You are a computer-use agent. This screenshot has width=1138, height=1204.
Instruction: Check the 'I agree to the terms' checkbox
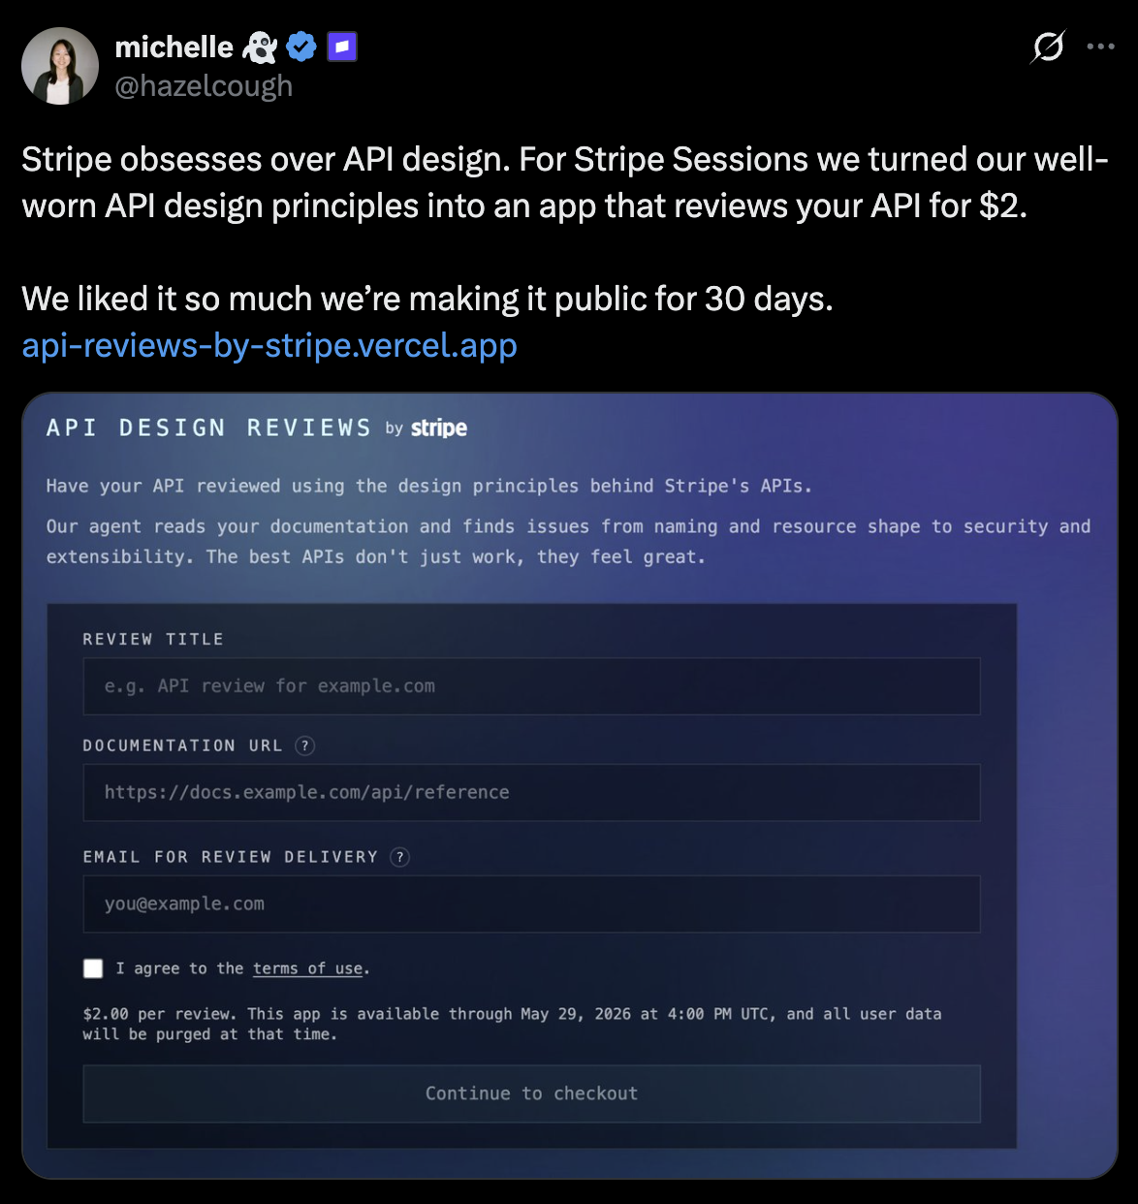click(93, 968)
